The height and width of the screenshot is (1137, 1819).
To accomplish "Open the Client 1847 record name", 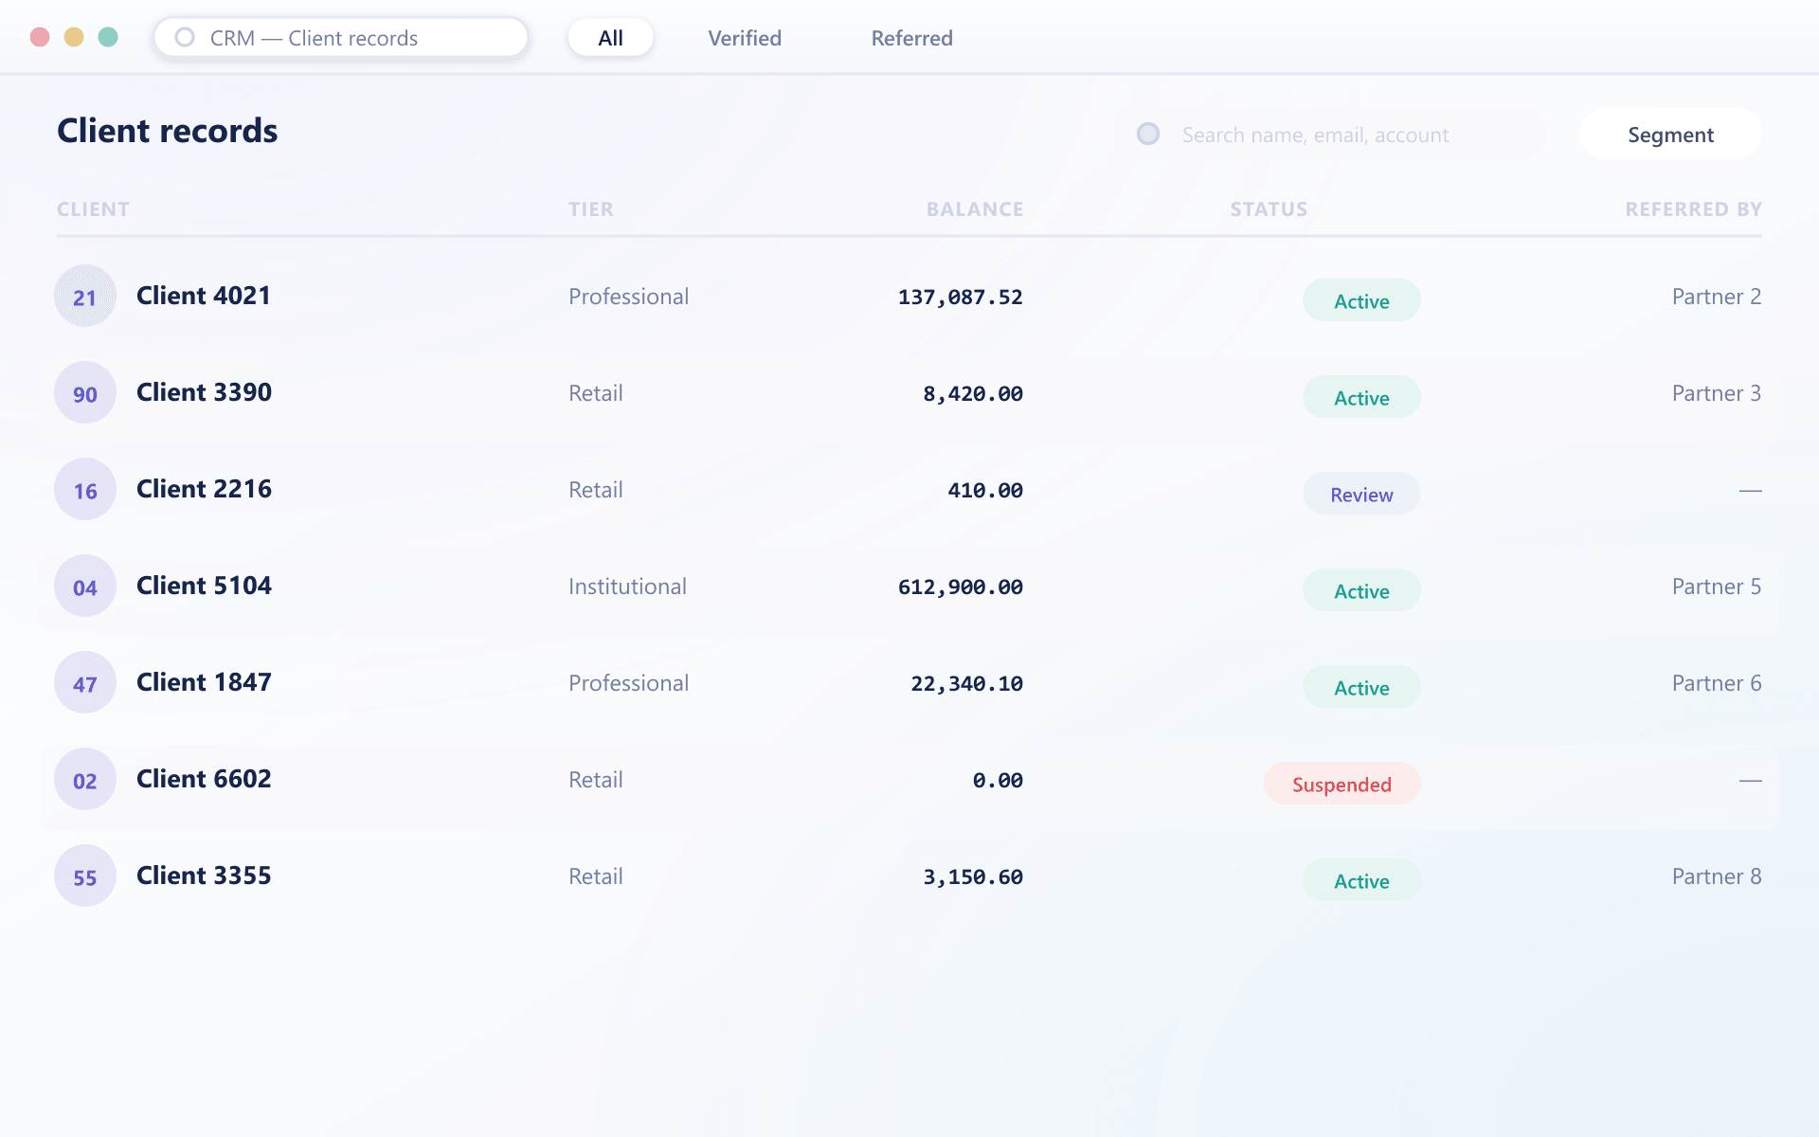I will [x=204, y=682].
